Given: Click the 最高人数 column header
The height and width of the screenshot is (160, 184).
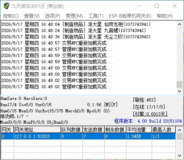Looking at the screenshot, I should tap(164, 130).
